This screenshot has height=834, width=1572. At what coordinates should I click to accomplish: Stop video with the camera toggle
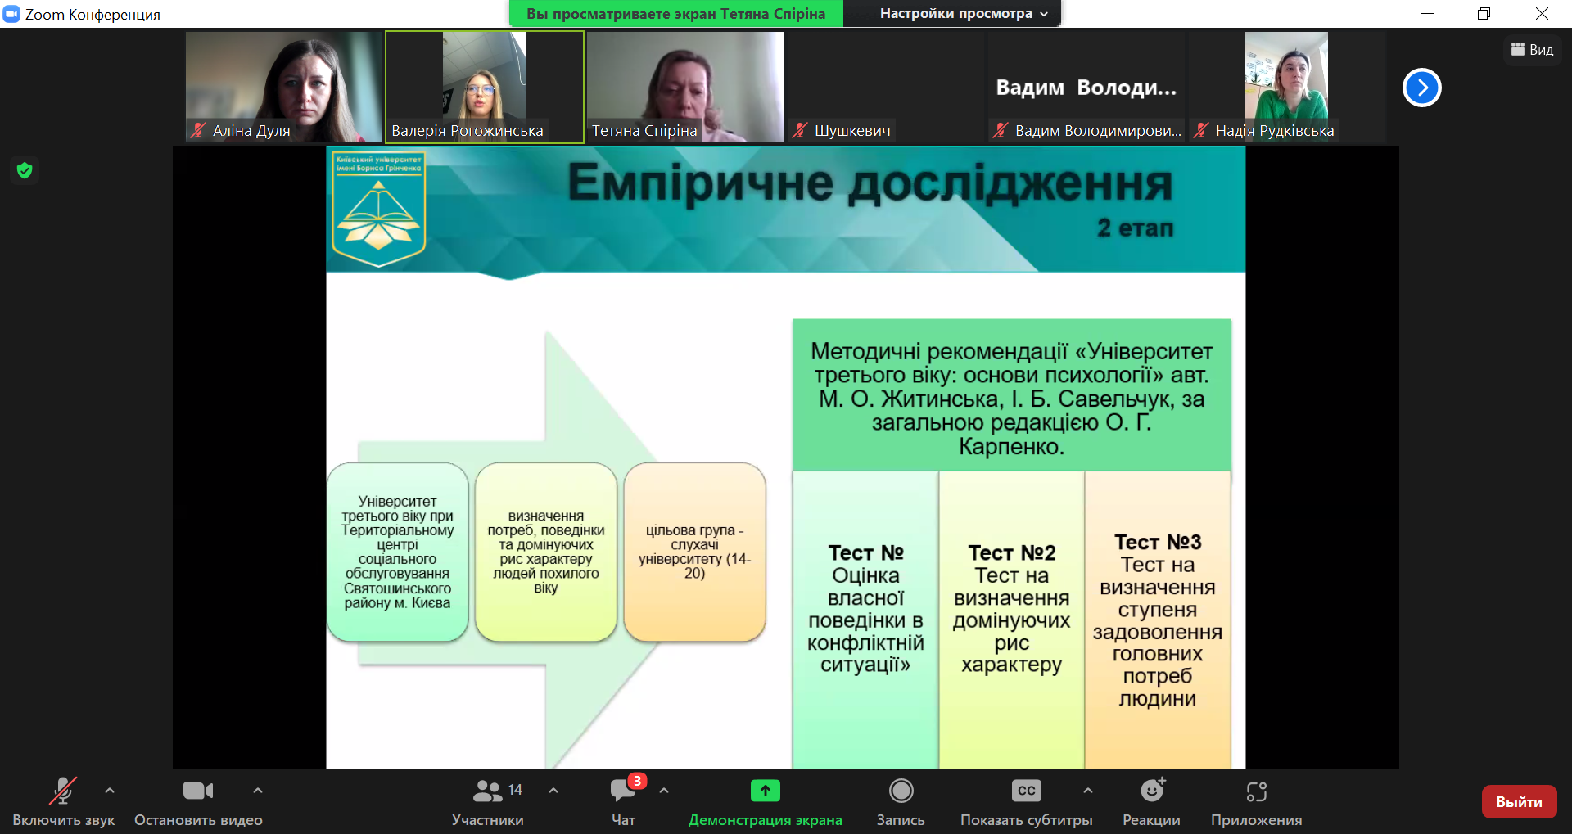(x=198, y=791)
